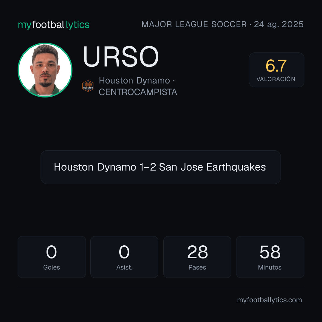Click the myfootballytics.com footer link
This screenshot has width=322, height=322.
[270, 300]
